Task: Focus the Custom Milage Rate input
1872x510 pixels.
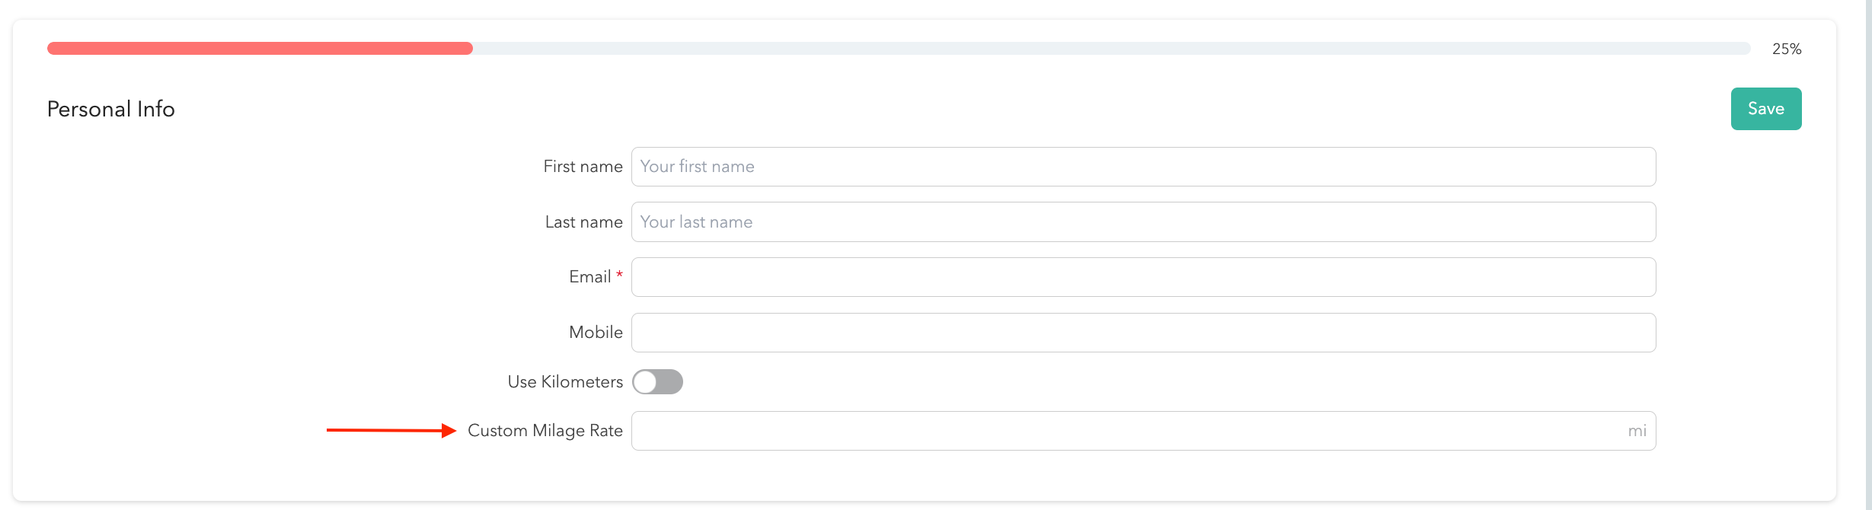Action: coord(1127,431)
